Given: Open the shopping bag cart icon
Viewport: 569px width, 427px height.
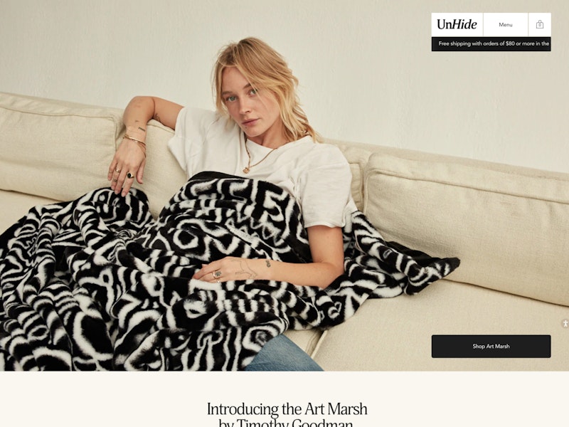Looking at the screenshot, I should [x=540, y=25].
